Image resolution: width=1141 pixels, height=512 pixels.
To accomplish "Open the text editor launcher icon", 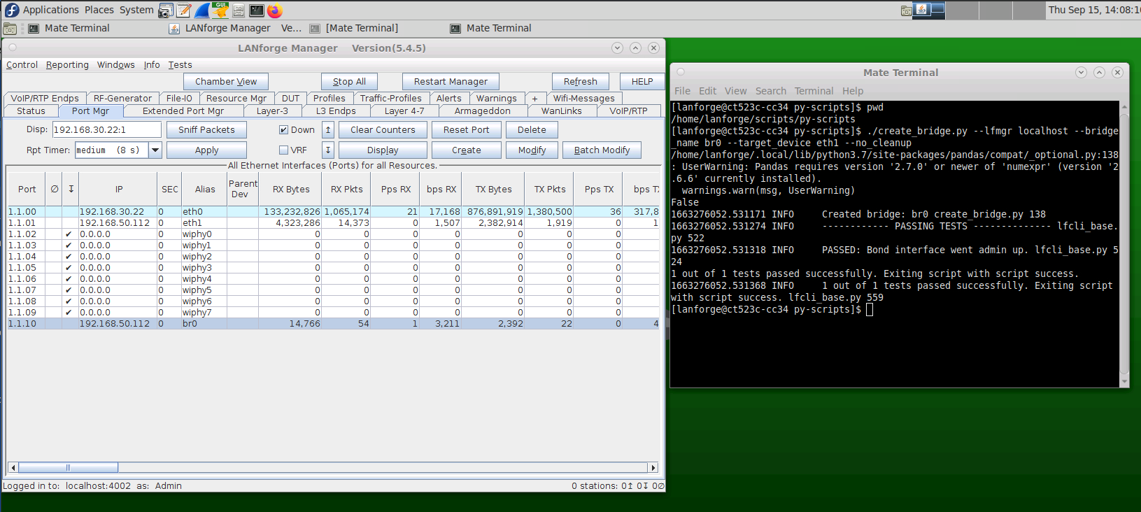I will pyautogui.click(x=184, y=10).
